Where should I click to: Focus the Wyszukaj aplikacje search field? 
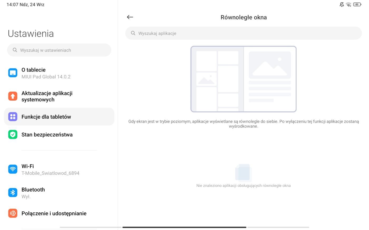click(245, 33)
